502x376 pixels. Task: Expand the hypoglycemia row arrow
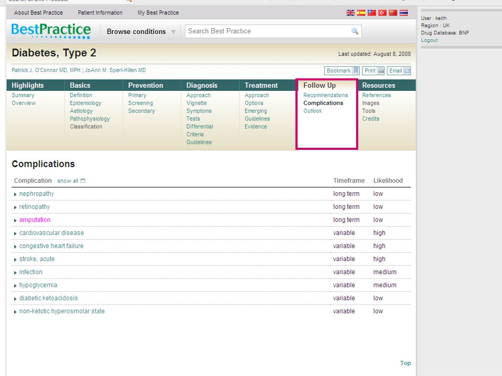click(x=15, y=286)
